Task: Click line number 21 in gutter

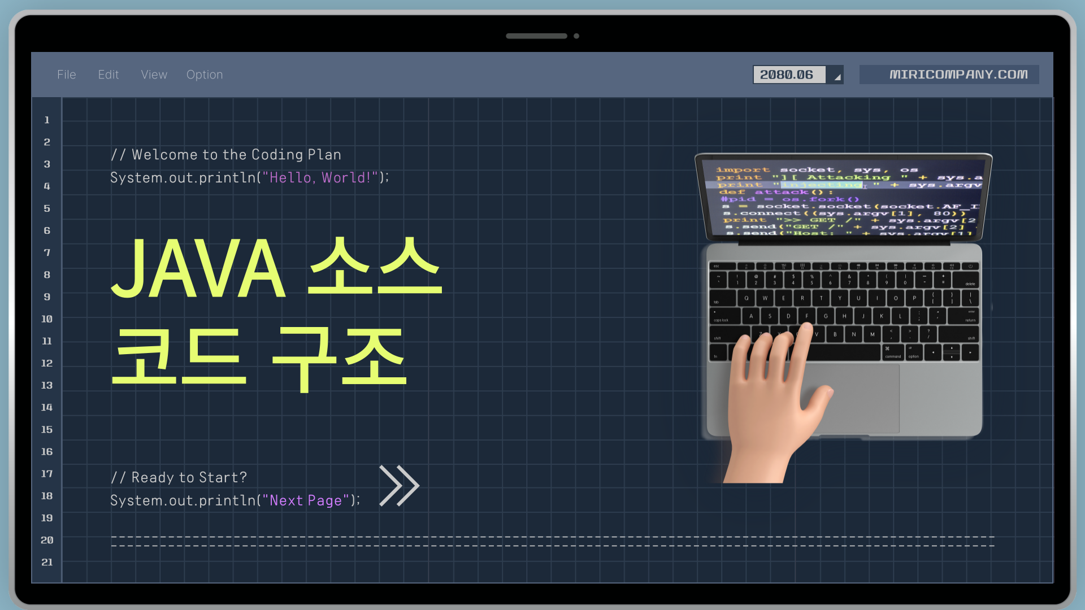Action: tap(47, 563)
